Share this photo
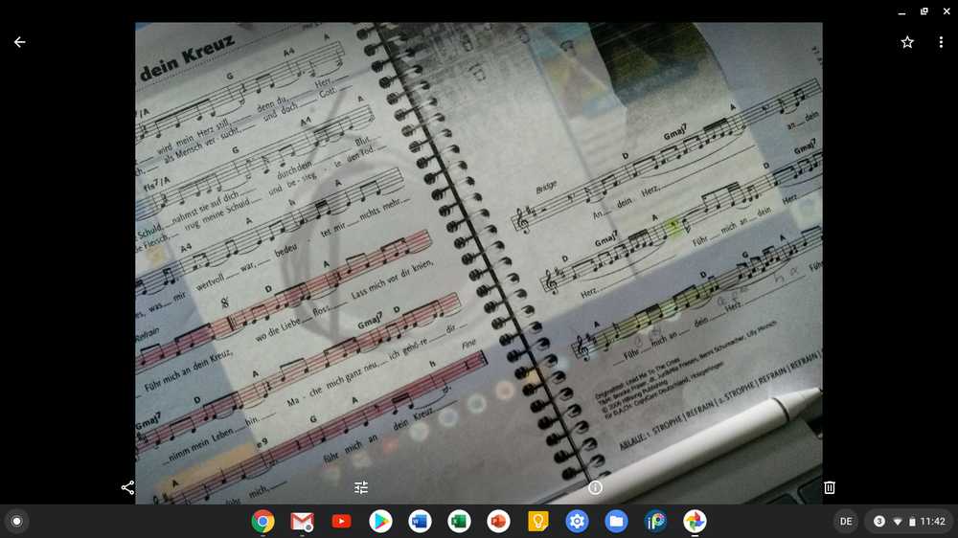The height and width of the screenshot is (538, 958). [x=127, y=487]
